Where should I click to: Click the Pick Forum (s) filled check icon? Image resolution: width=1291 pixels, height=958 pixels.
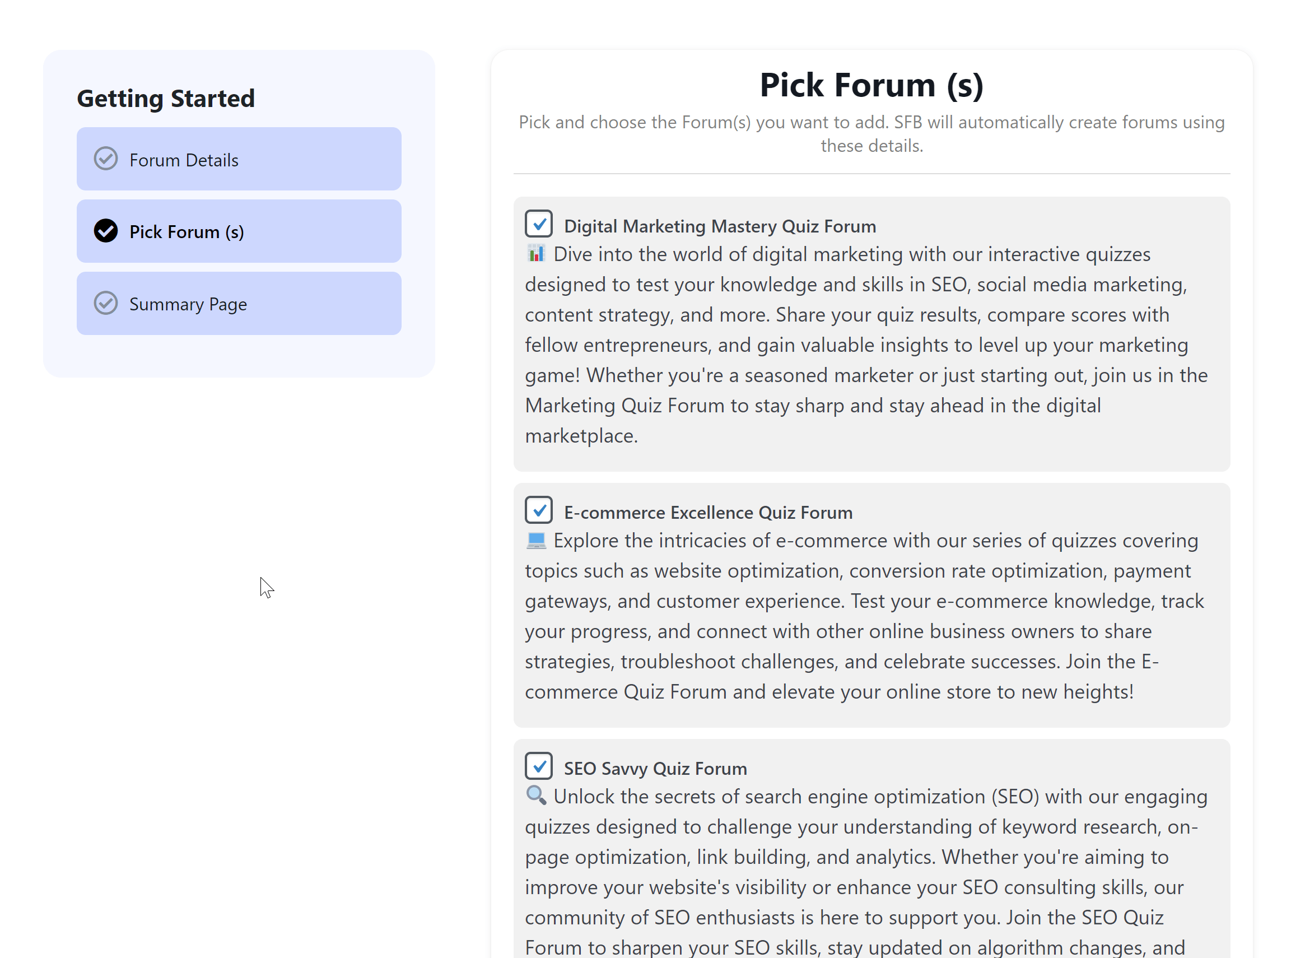105,231
